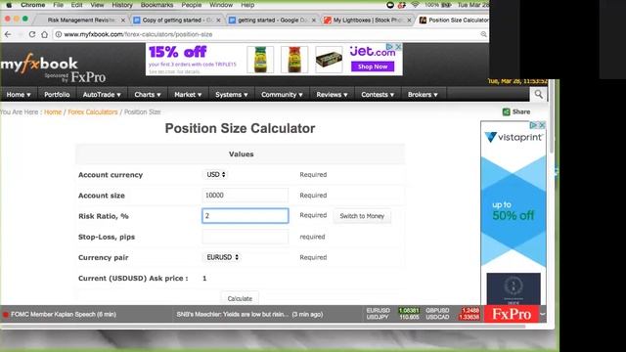Click the Risk Ratio percent input field
The height and width of the screenshot is (352, 626).
(x=246, y=216)
